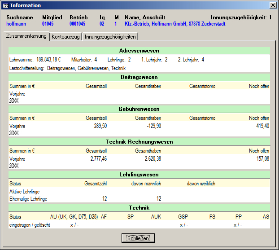Click the Mitglied number 01045

click(x=48, y=24)
